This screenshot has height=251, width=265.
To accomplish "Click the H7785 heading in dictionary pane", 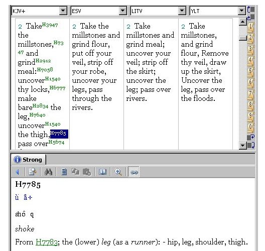I will 28,184.
